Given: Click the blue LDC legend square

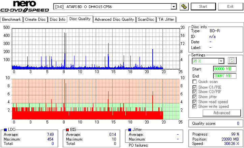Looking at the screenshot, I should [5, 130].
